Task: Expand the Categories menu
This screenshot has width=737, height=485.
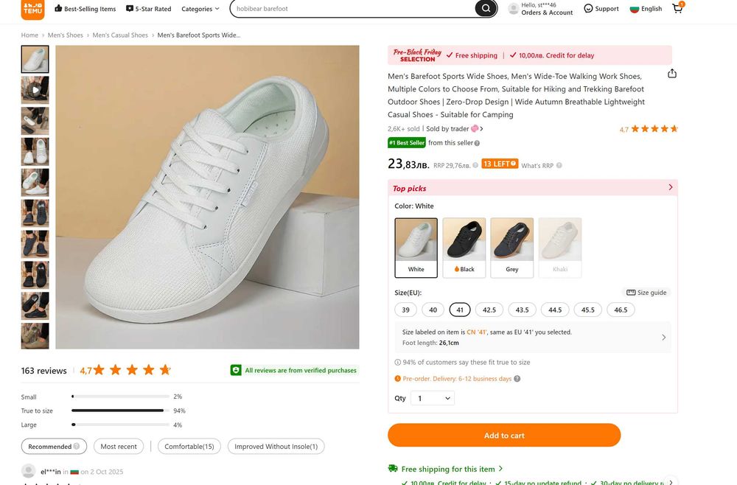Action: [200, 9]
